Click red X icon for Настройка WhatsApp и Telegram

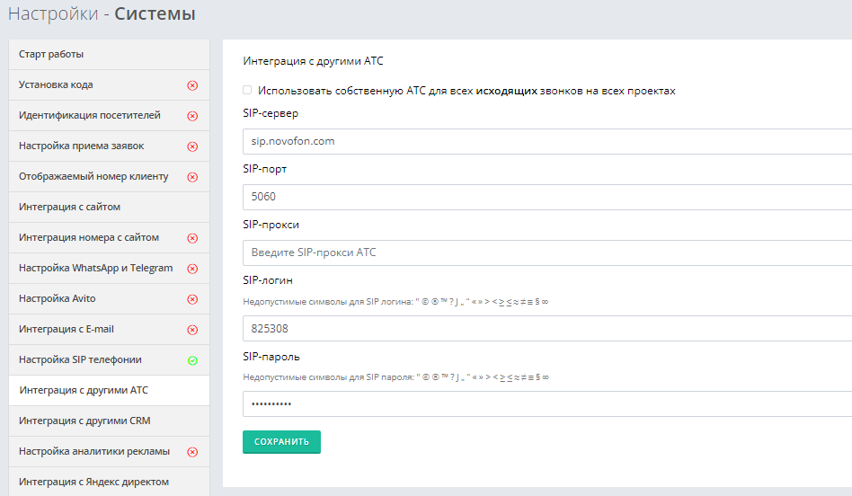tap(192, 269)
